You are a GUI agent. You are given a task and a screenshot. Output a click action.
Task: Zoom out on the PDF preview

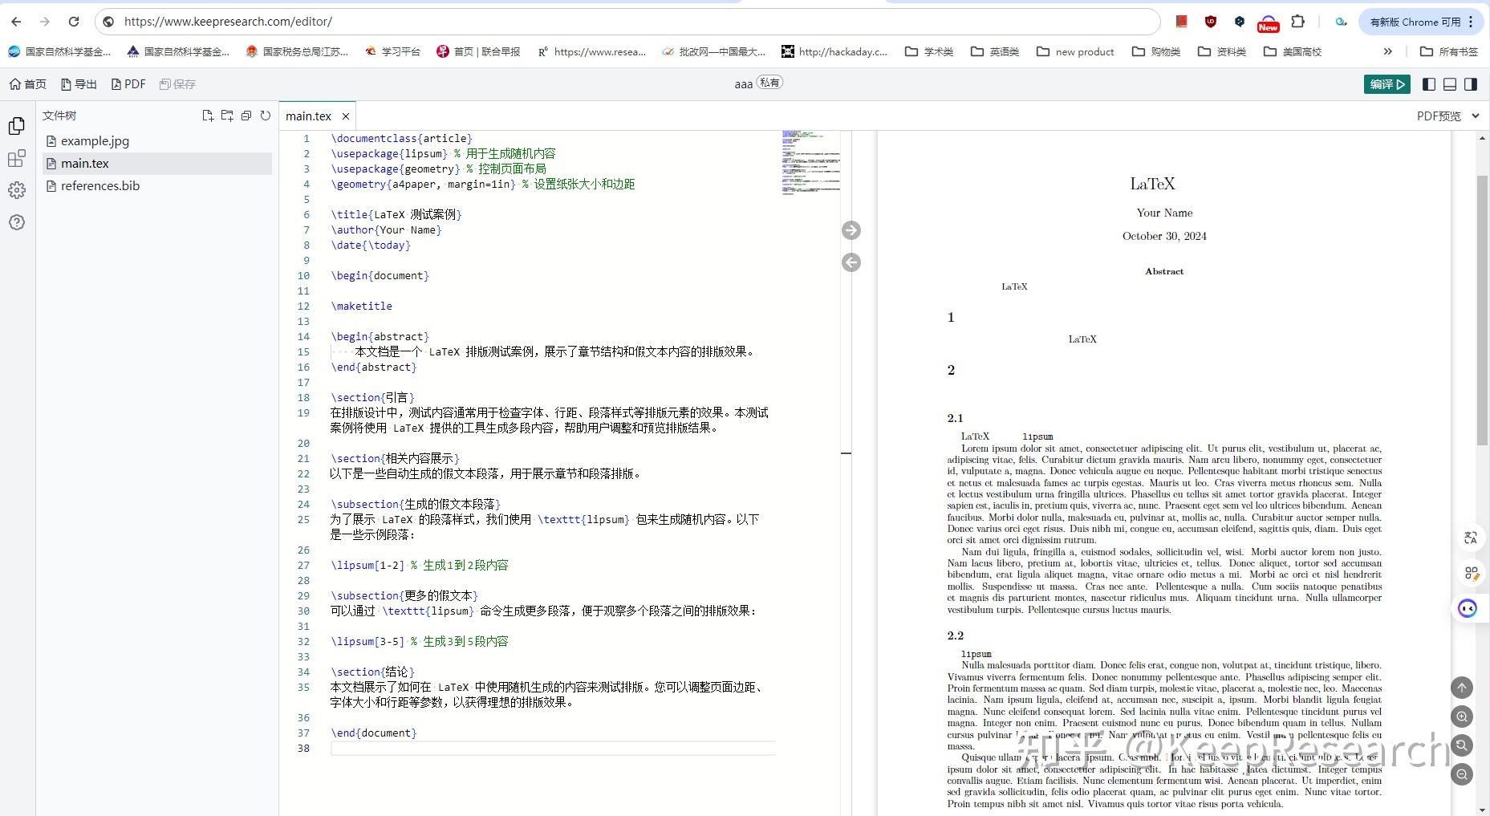[1463, 774]
